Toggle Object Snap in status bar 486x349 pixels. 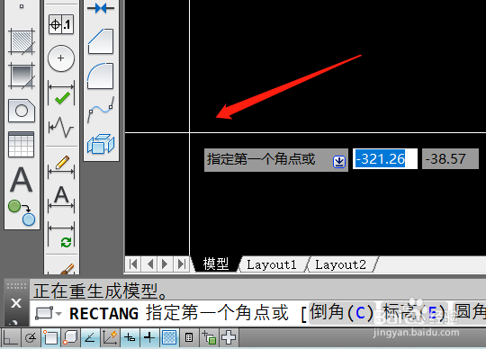pyautogui.click(x=50, y=337)
